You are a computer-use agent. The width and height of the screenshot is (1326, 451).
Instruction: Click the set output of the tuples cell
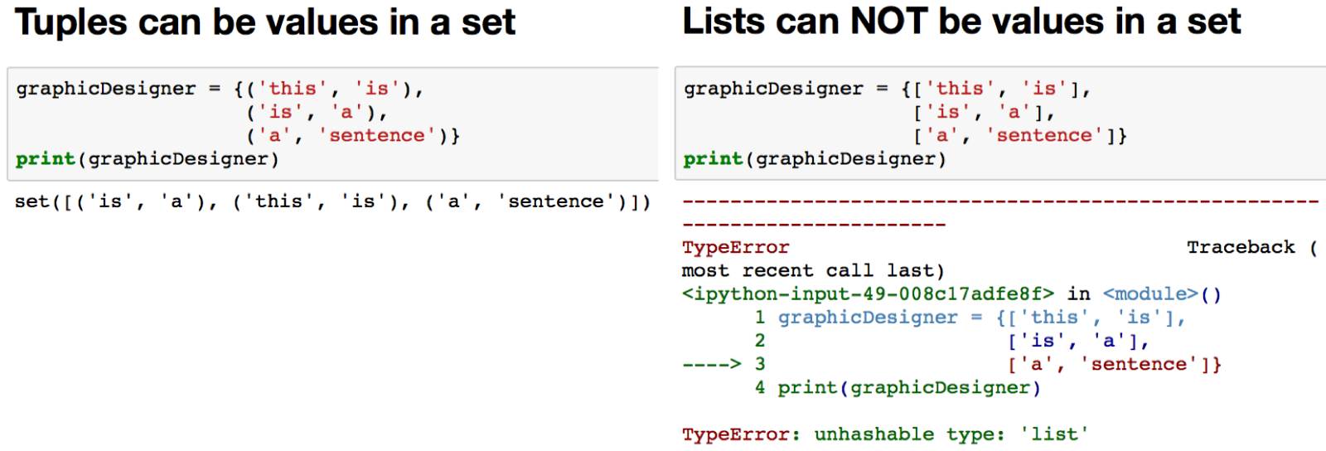coord(331,201)
